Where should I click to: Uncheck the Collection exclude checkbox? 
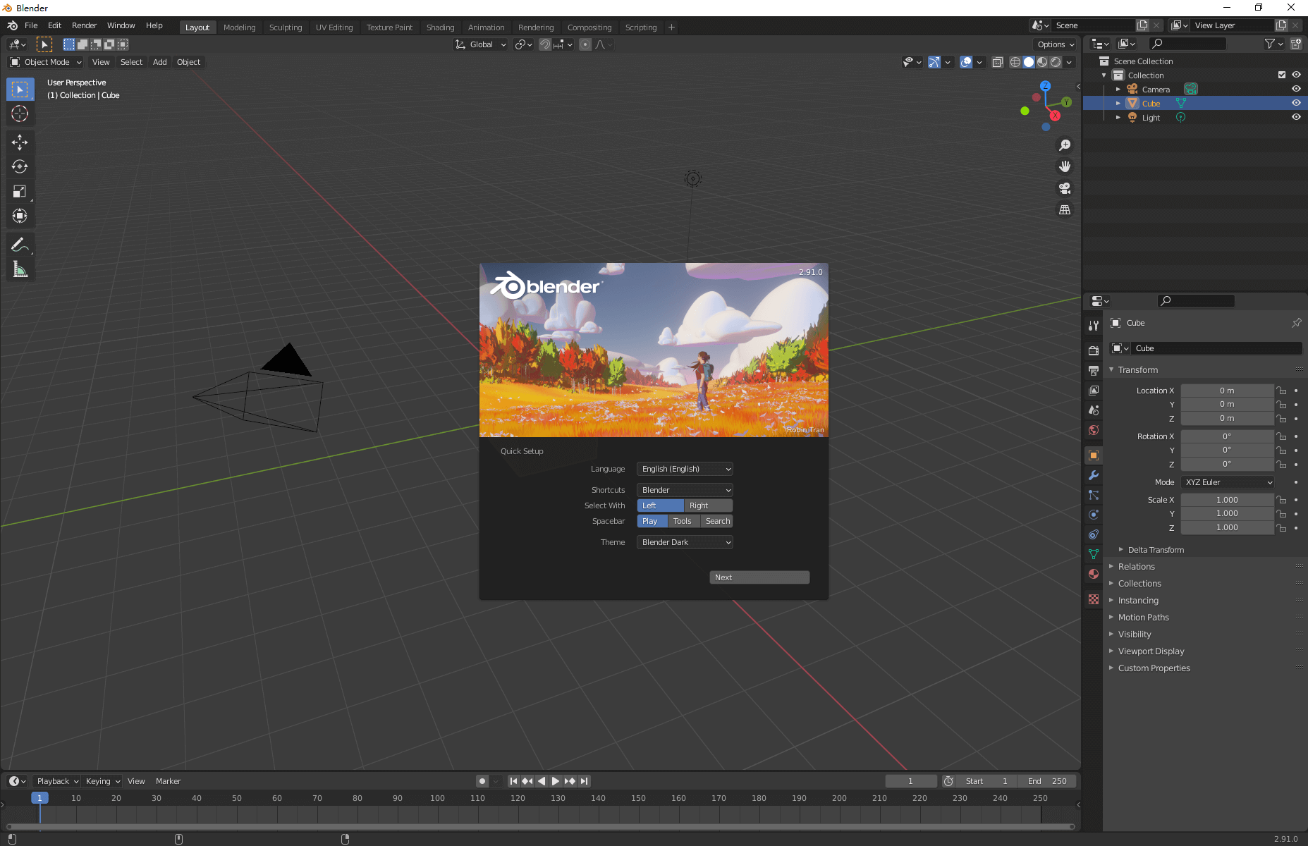1282,75
